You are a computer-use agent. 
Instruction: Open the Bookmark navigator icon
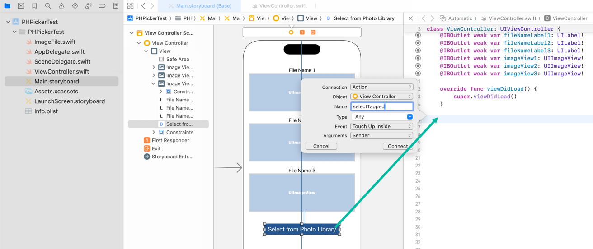(34, 6)
